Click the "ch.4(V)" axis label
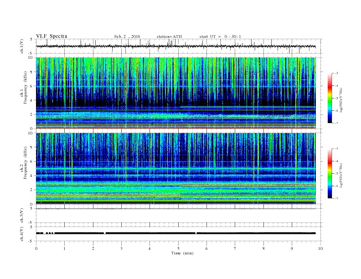The width and height of the screenshot is (361, 279). [x=22, y=234]
